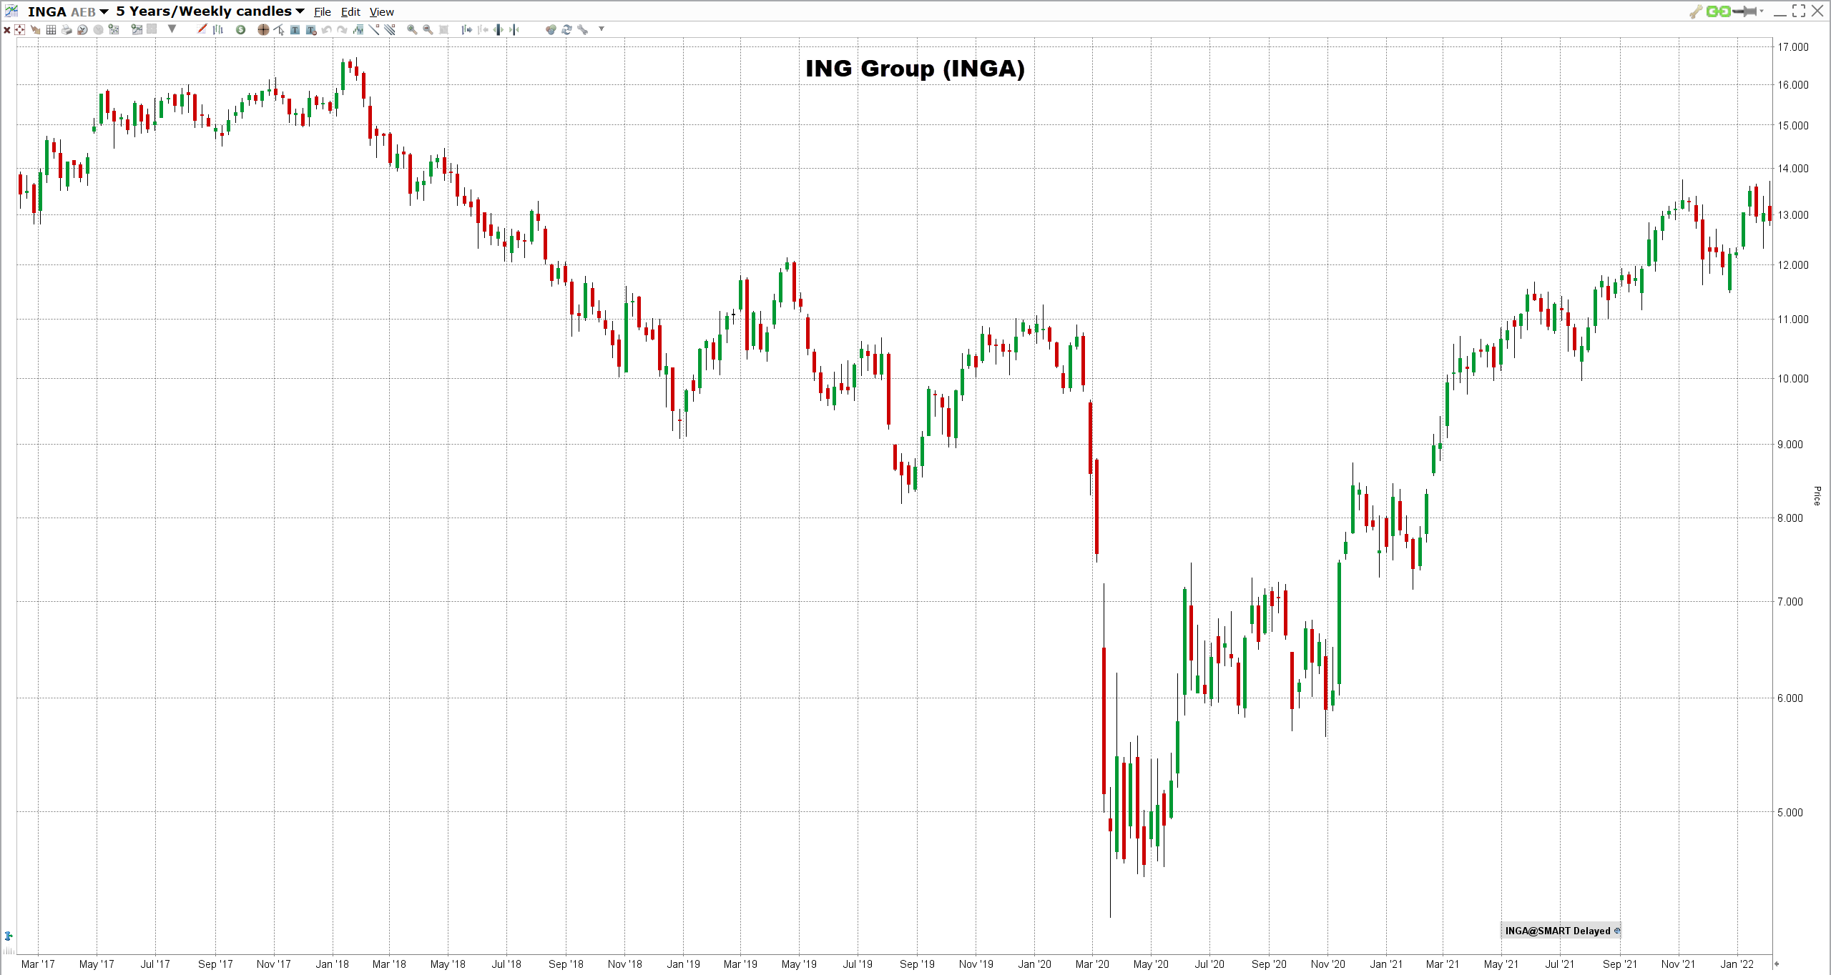
Task: Click the small arrow icon at time axis right end
Action: point(1777,964)
